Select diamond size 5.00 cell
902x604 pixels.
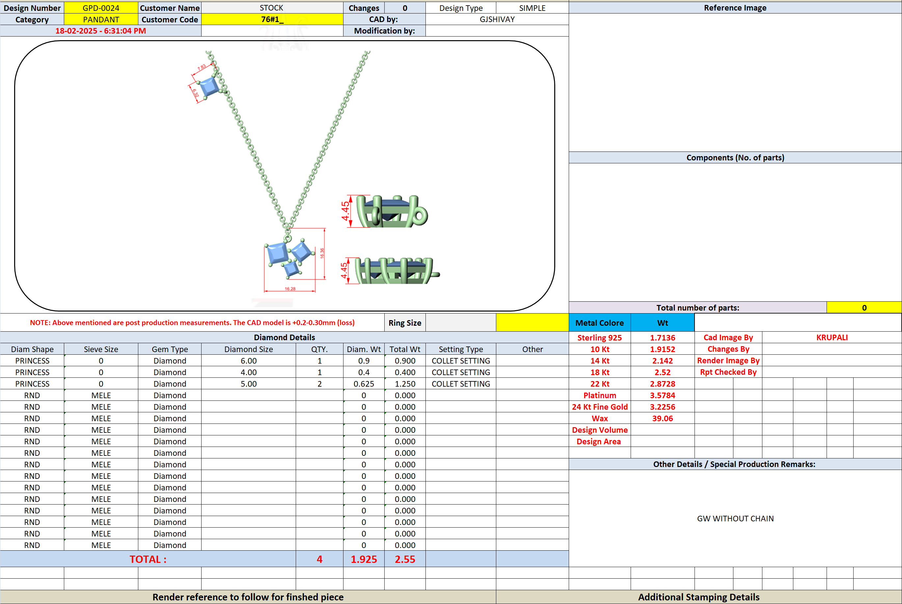[248, 384]
